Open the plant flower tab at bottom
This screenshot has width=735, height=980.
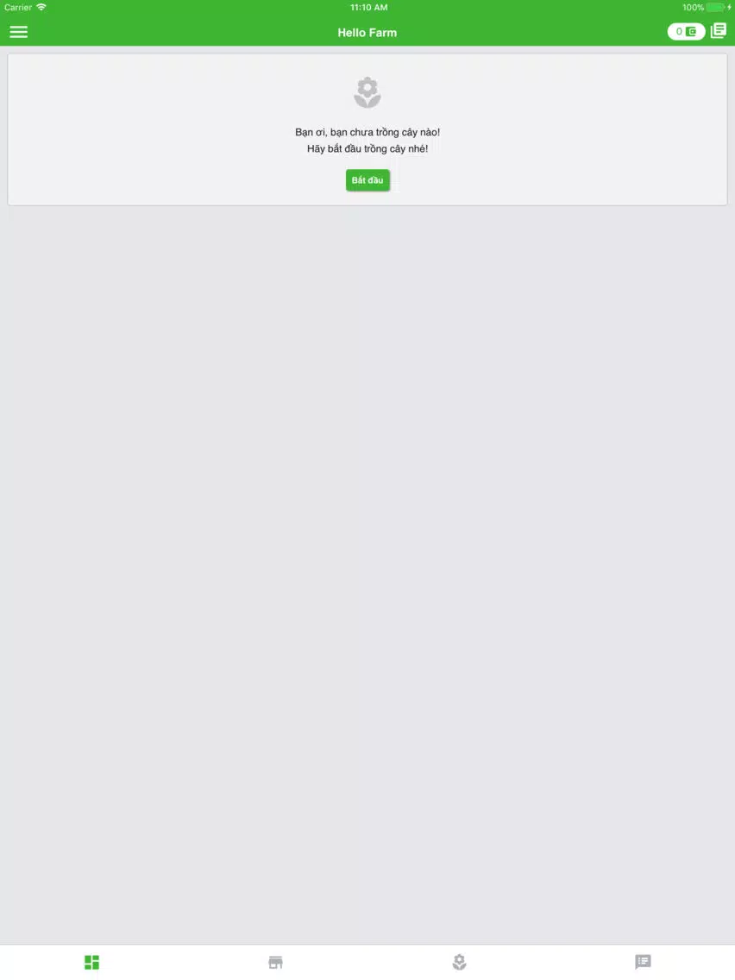[459, 962]
